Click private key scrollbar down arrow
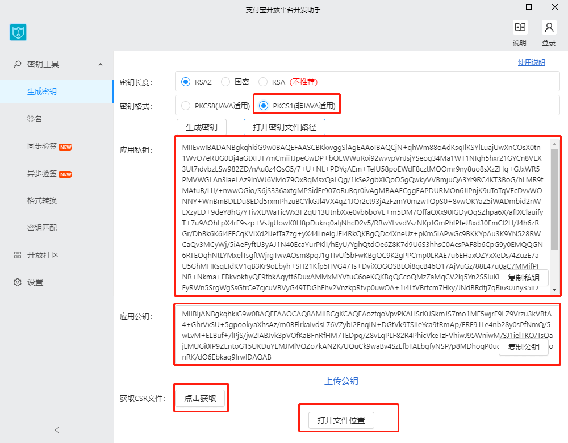Image resolution: width=568 pixels, height=443 pixels. click(x=554, y=289)
